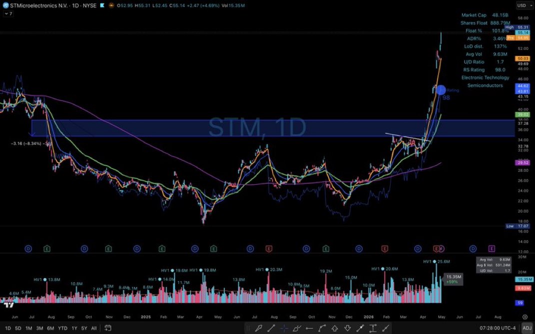This screenshot has height=334, width=535.
Task: Select the price range measure tool
Action: [x=373, y=328]
